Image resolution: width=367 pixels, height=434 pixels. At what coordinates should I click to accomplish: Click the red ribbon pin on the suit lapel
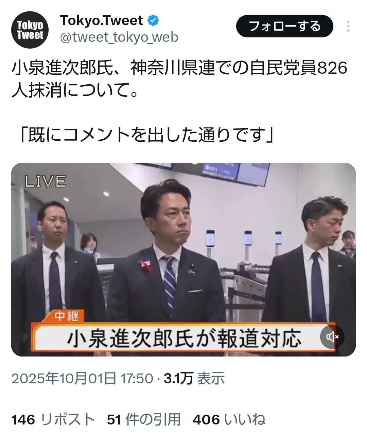click(144, 265)
